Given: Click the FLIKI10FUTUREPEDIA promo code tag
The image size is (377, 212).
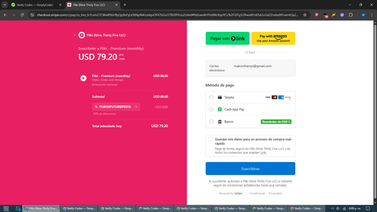Looking at the screenshot, I should coord(116,107).
